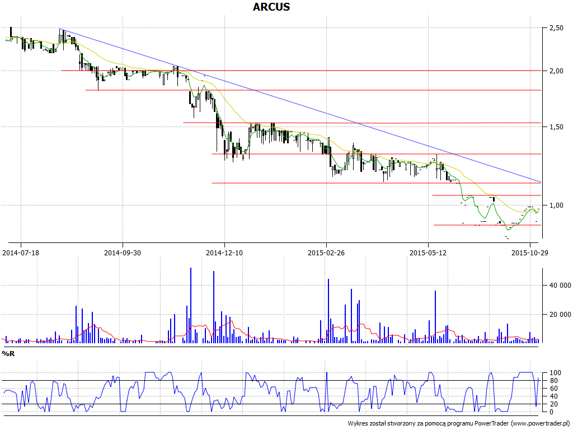The height and width of the screenshot is (430, 573).
Task: Click the 100 value on %R axis
Action: pos(555,373)
